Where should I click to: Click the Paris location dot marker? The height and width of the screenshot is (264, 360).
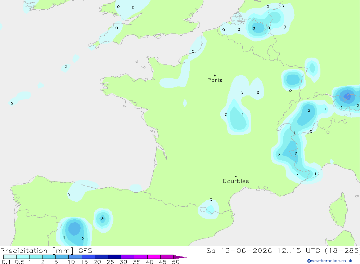(x=215, y=75)
